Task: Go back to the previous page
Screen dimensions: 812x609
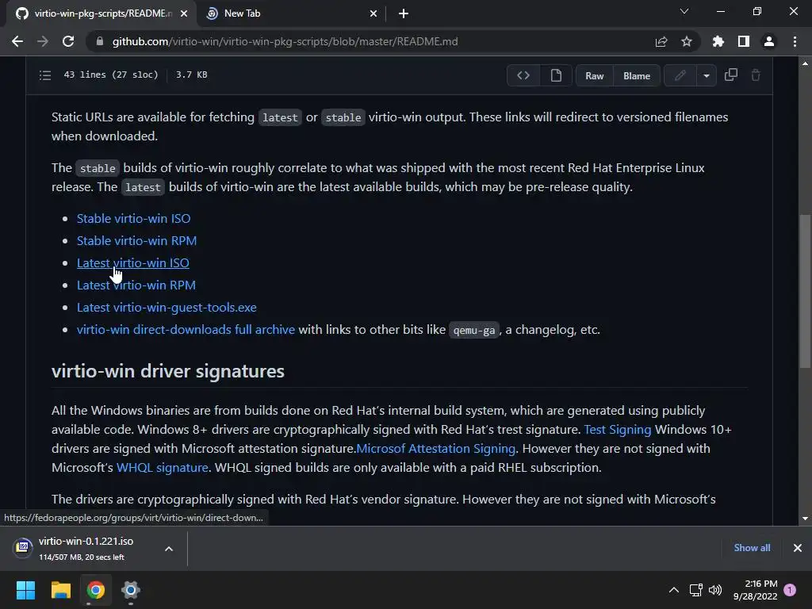Action: pyautogui.click(x=17, y=41)
